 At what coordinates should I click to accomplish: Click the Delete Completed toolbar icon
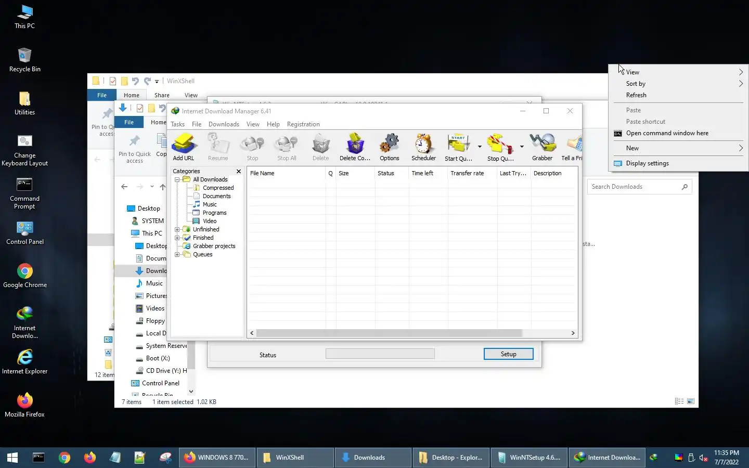click(x=355, y=147)
